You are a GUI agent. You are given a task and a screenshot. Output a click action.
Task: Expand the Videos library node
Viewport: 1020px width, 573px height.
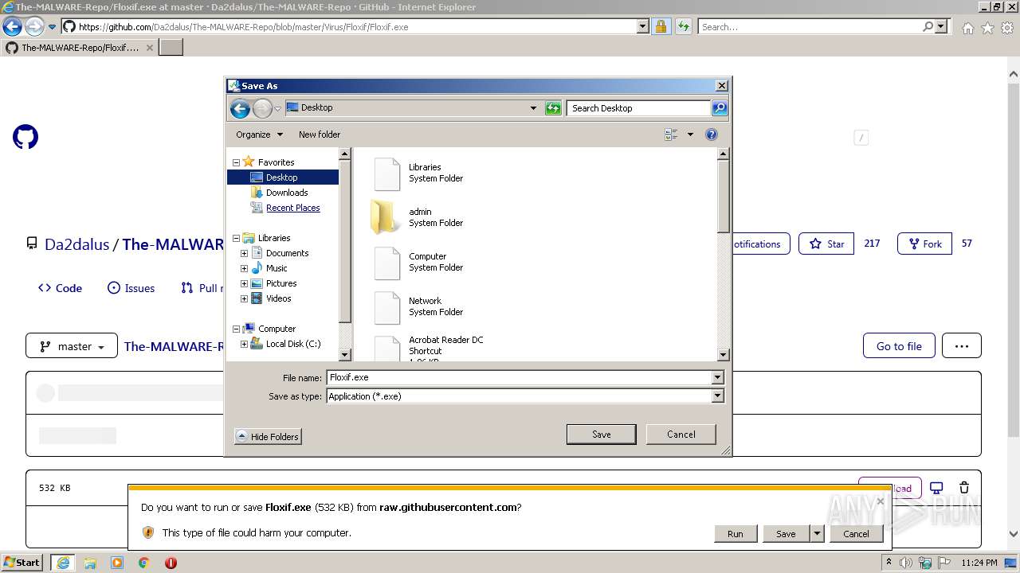pos(244,298)
